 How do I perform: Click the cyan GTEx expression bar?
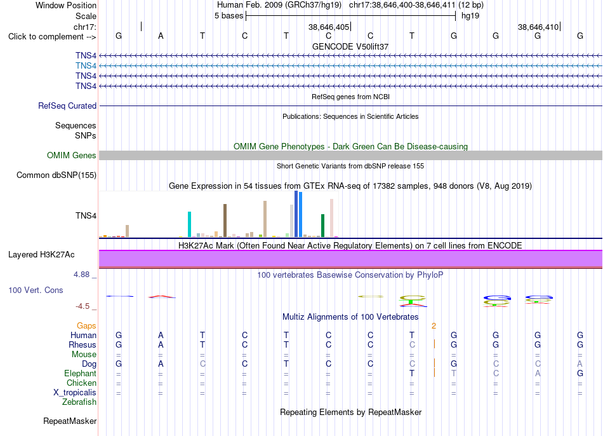[189, 224]
